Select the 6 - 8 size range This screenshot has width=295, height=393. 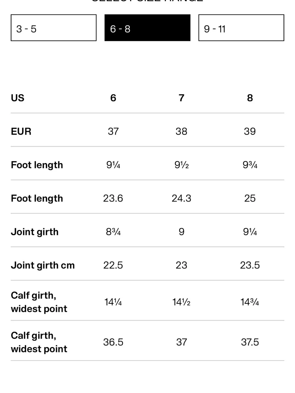click(x=147, y=28)
